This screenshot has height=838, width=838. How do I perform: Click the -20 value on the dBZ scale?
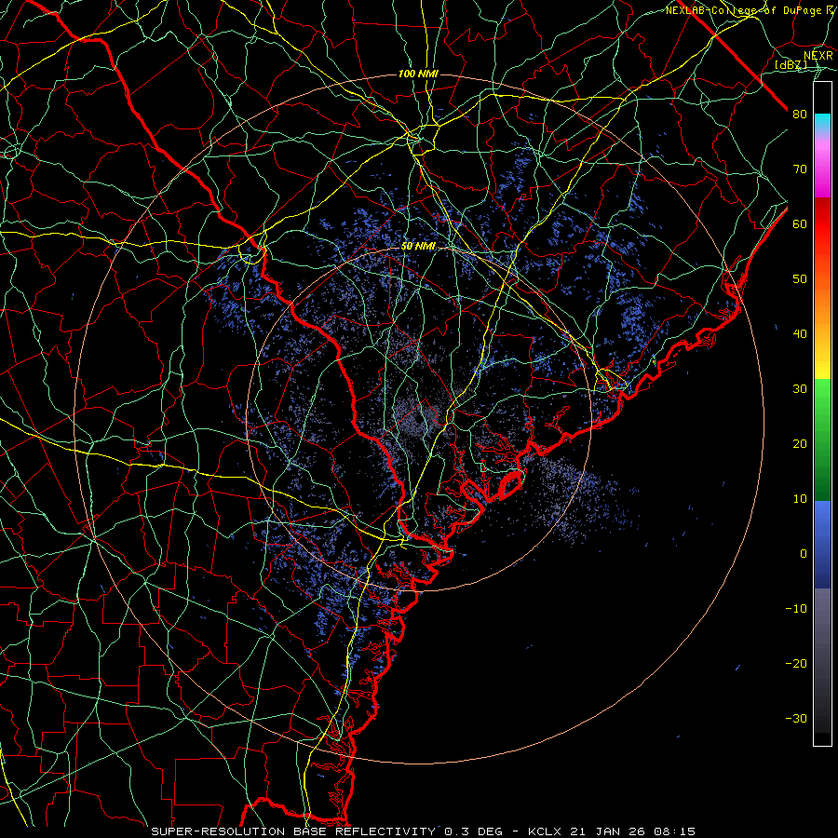tap(796, 664)
